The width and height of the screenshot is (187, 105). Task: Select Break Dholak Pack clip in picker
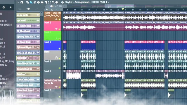[28, 64]
